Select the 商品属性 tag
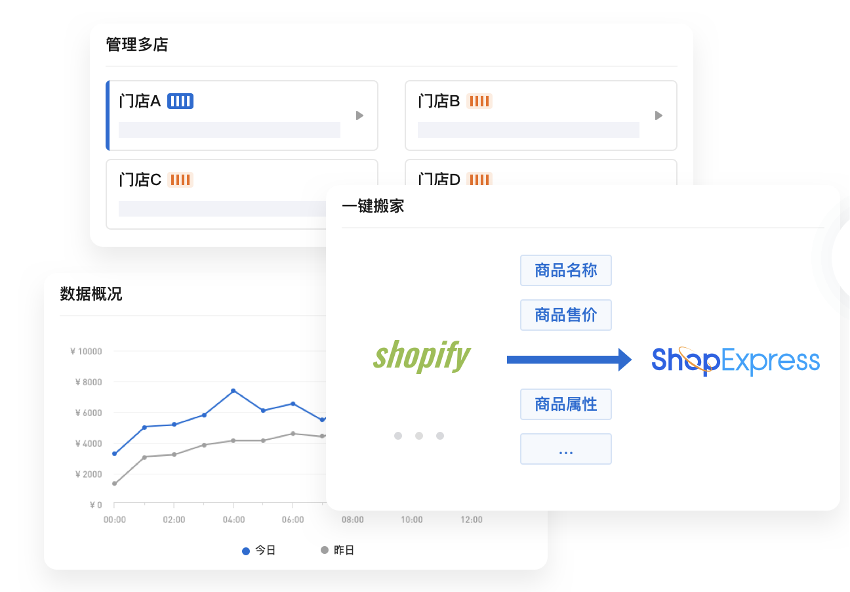Image resolution: width=850 pixels, height=592 pixels. pyautogui.click(x=566, y=404)
